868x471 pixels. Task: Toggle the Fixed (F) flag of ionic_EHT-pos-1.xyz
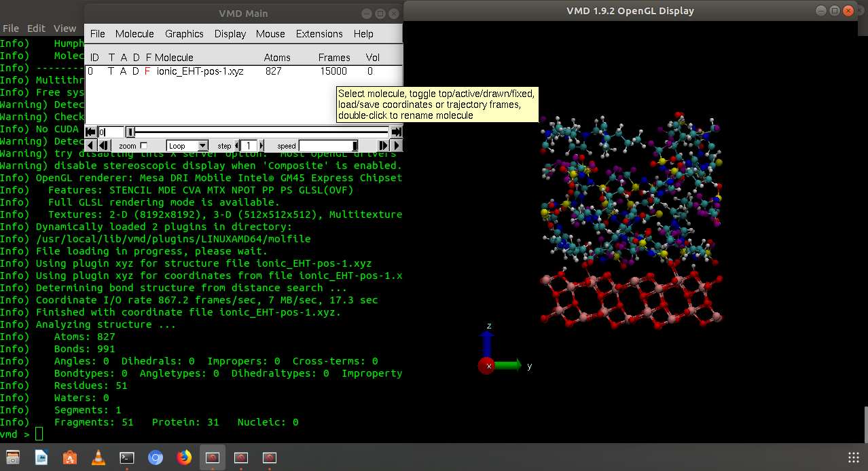pyautogui.click(x=147, y=71)
